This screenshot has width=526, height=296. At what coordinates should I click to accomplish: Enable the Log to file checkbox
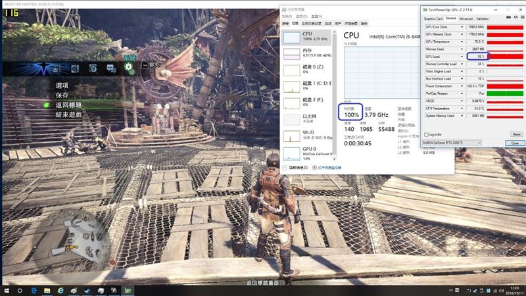426,135
